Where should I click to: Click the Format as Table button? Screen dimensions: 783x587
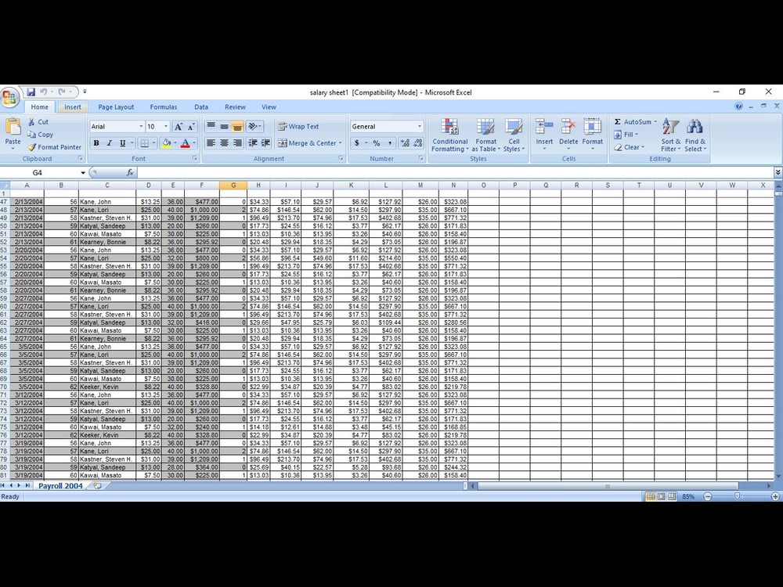(486, 135)
